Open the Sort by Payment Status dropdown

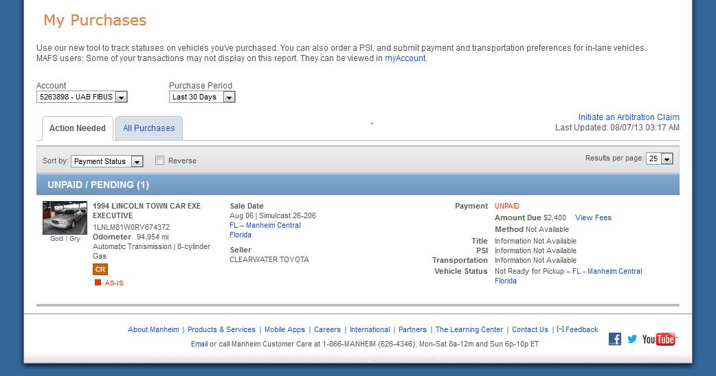[x=107, y=161]
